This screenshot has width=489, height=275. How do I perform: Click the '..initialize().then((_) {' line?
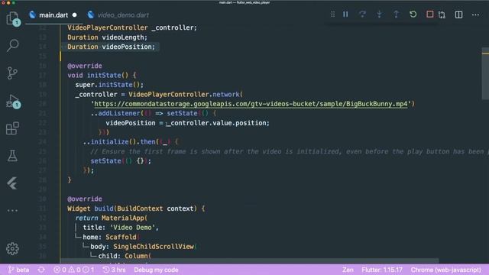(131, 142)
